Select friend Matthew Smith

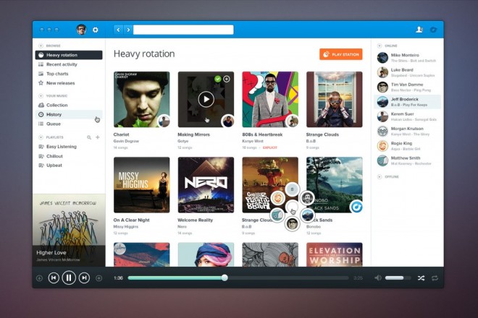click(407, 160)
